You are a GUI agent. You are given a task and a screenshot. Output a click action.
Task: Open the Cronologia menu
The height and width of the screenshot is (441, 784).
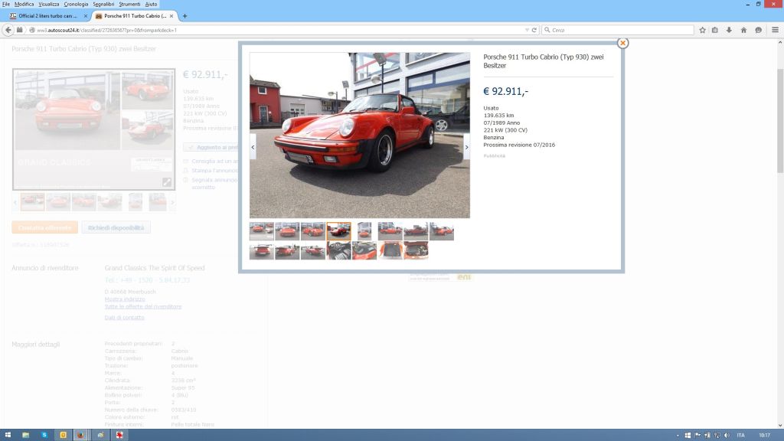(x=76, y=4)
